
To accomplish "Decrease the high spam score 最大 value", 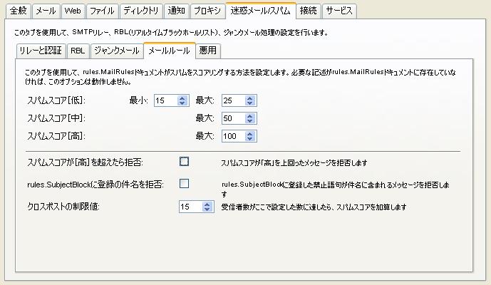I will point(250,139).
